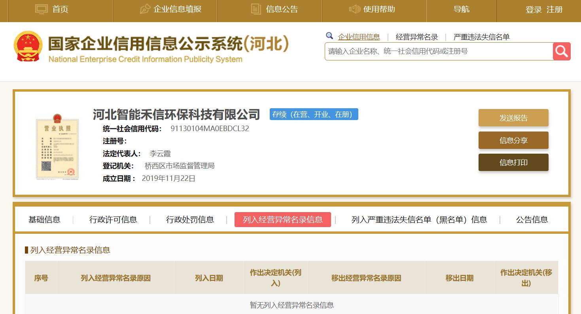581x314 pixels.
Task: Click the 信息打印 button
Action: coord(513,162)
